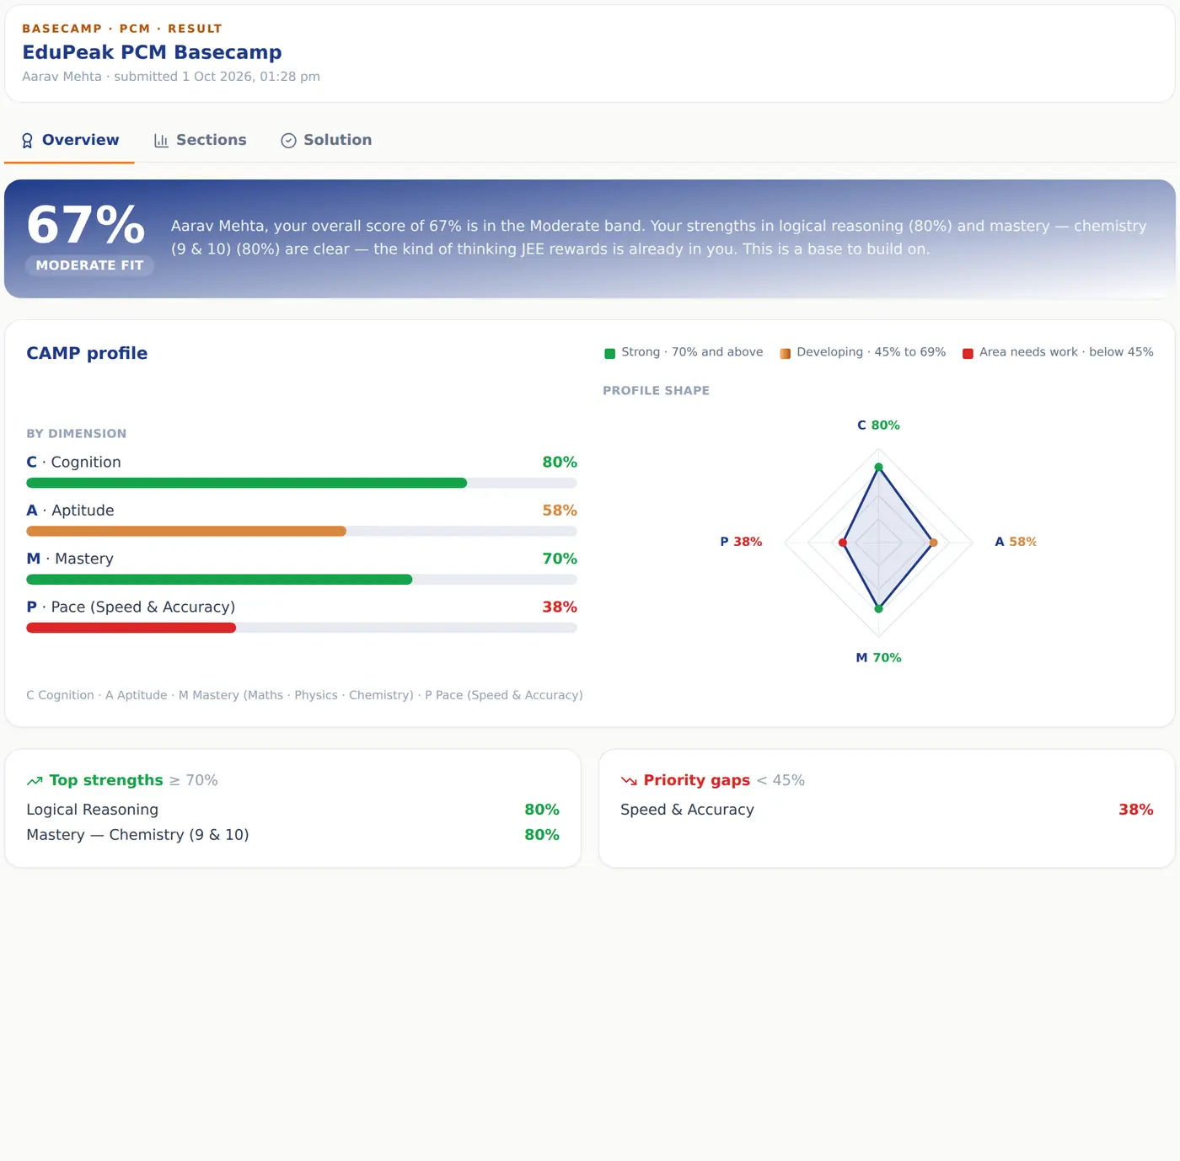Screen dimensions: 1180x1161
Task: Click the A 58% radar chart label
Action: tap(1016, 542)
